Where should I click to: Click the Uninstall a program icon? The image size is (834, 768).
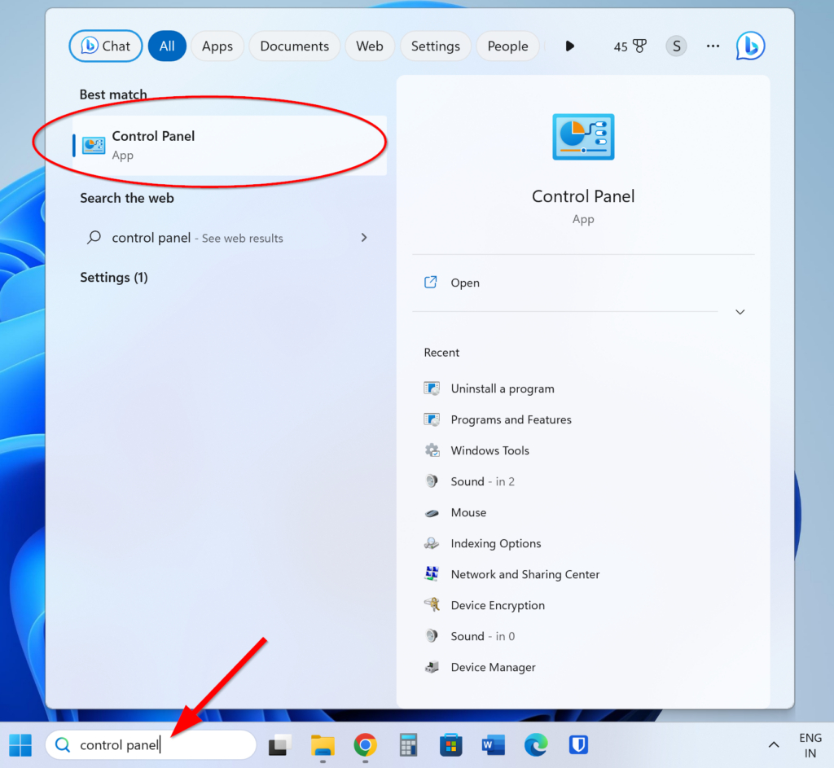pyautogui.click(x=432, y=388)
